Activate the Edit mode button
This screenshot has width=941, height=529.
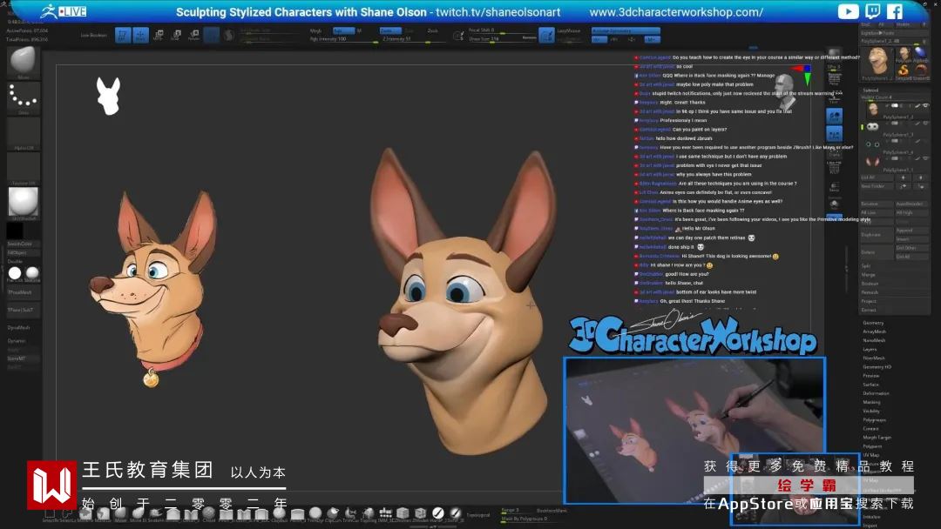click(x=123, y=36)
